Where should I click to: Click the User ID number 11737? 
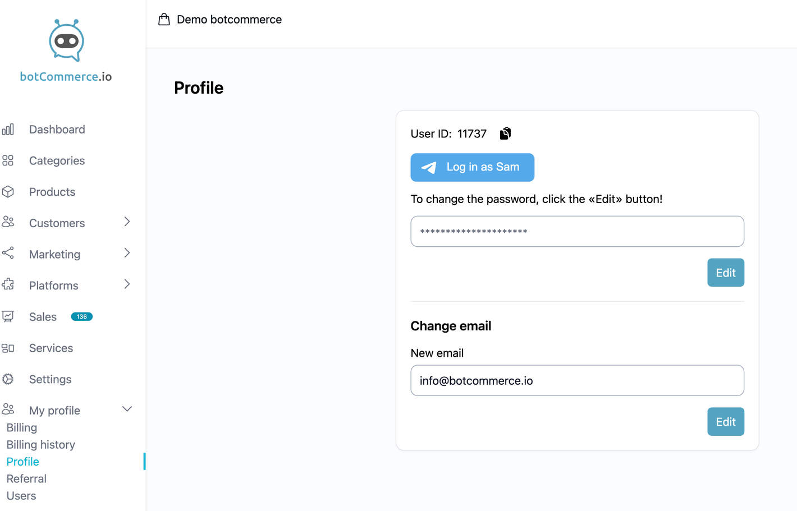pyautogui.click(x=472, y=134)
